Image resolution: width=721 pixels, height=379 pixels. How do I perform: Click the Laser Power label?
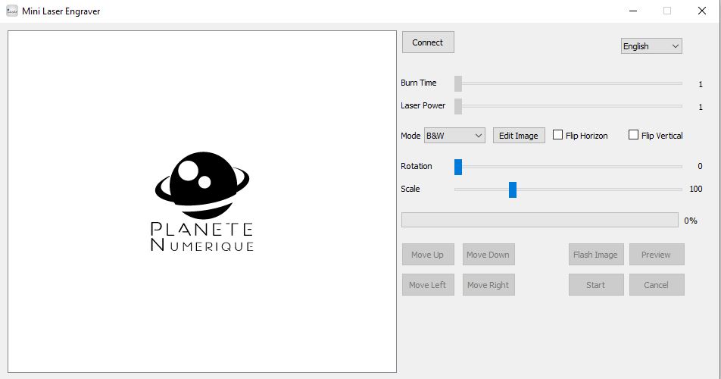(x=423, y=105)
